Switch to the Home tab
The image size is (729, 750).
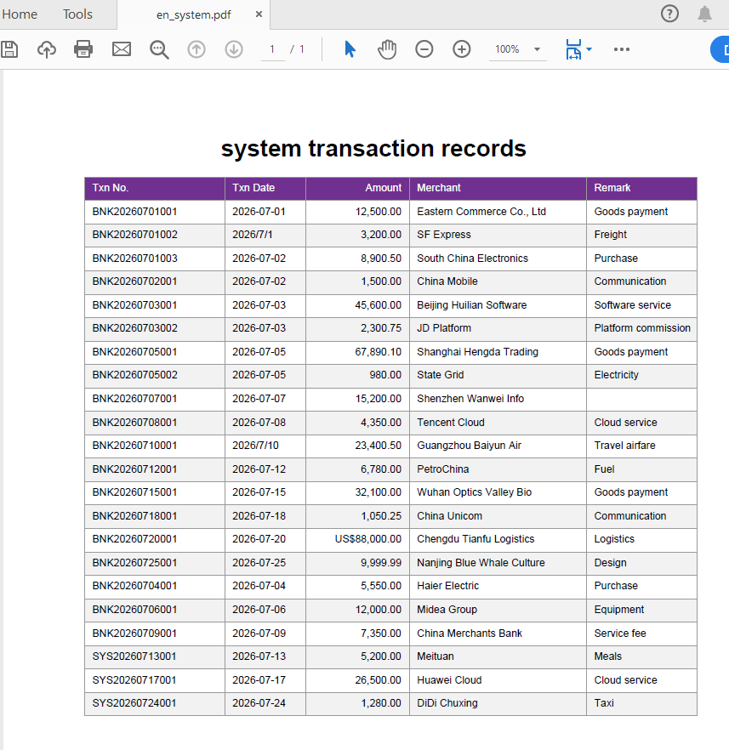[x=20, y=14]
